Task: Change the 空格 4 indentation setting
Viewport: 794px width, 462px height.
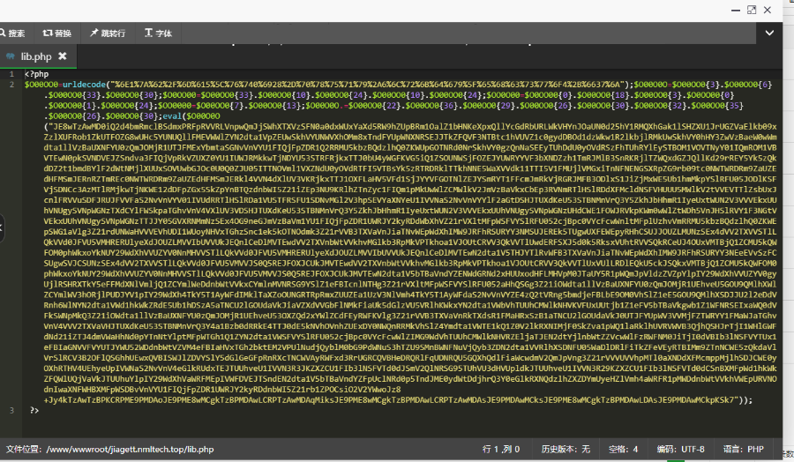Action: tap(623, 449)
